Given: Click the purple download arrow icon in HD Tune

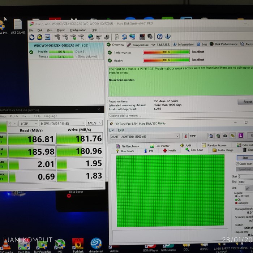Looking at the screenshot, I should (241, 136).
